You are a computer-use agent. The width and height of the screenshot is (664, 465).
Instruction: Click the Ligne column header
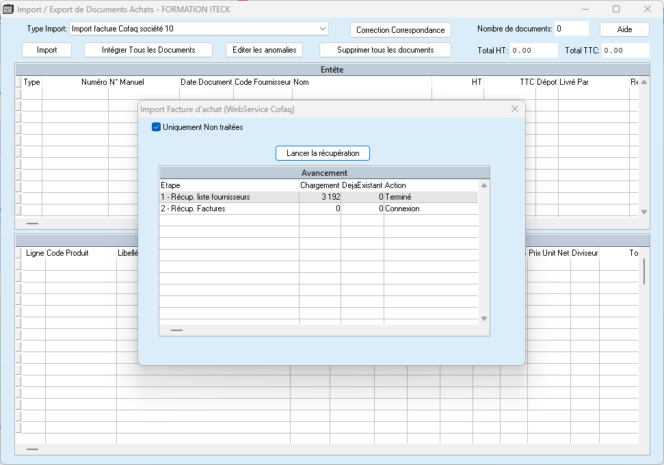pyautogui.click(x=34, y=253)
